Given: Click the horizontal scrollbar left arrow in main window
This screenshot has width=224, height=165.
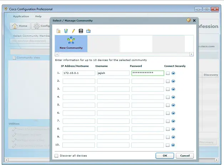Looking at the screenshot, I should [x=6, y=160].
